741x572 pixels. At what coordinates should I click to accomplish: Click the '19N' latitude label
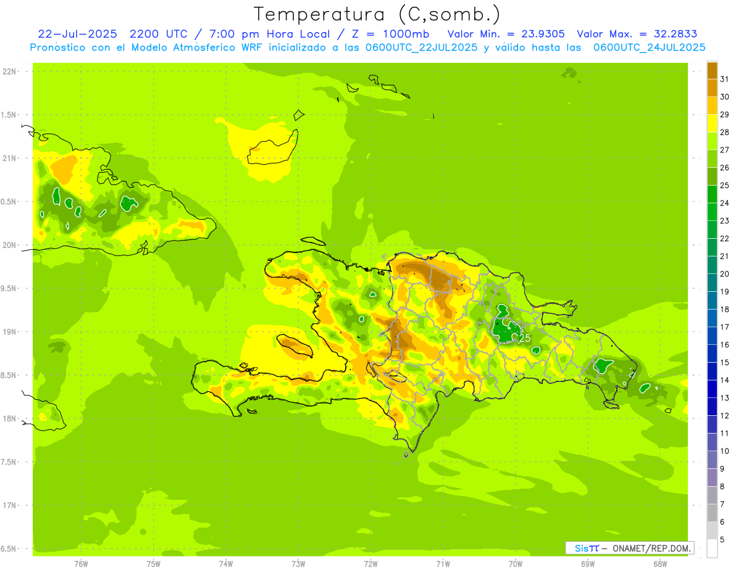pos(9,332)
